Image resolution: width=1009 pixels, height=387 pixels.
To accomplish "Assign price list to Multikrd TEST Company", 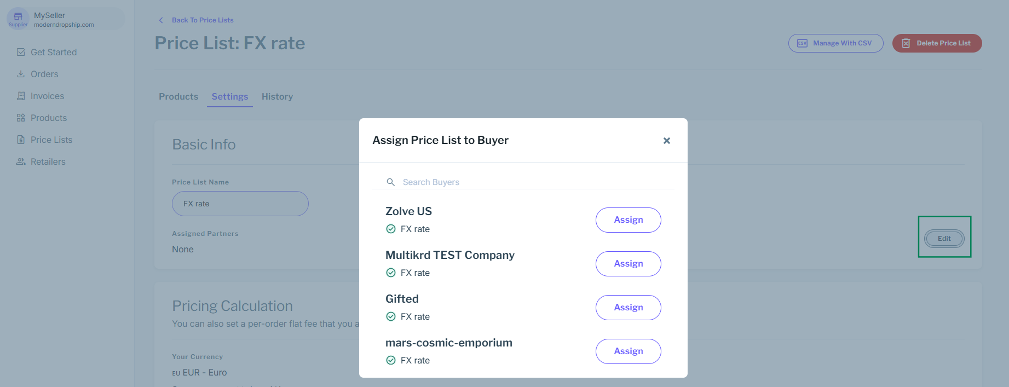I will click(628, 263).
